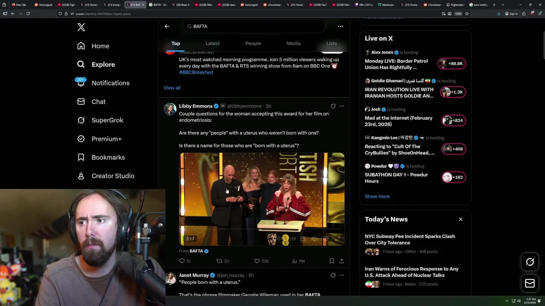
Task: Reload the page in browser toolbar
Action: (x=28, y=14)
